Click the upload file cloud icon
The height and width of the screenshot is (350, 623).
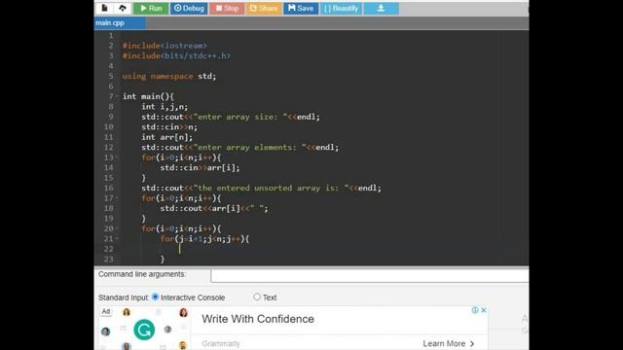click(123, 8)
